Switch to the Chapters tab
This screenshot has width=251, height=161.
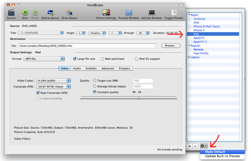click(x=124, y=68)
